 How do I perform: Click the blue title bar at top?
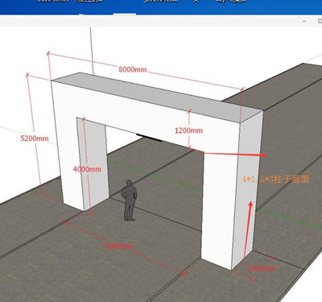(x=161, y=6)
